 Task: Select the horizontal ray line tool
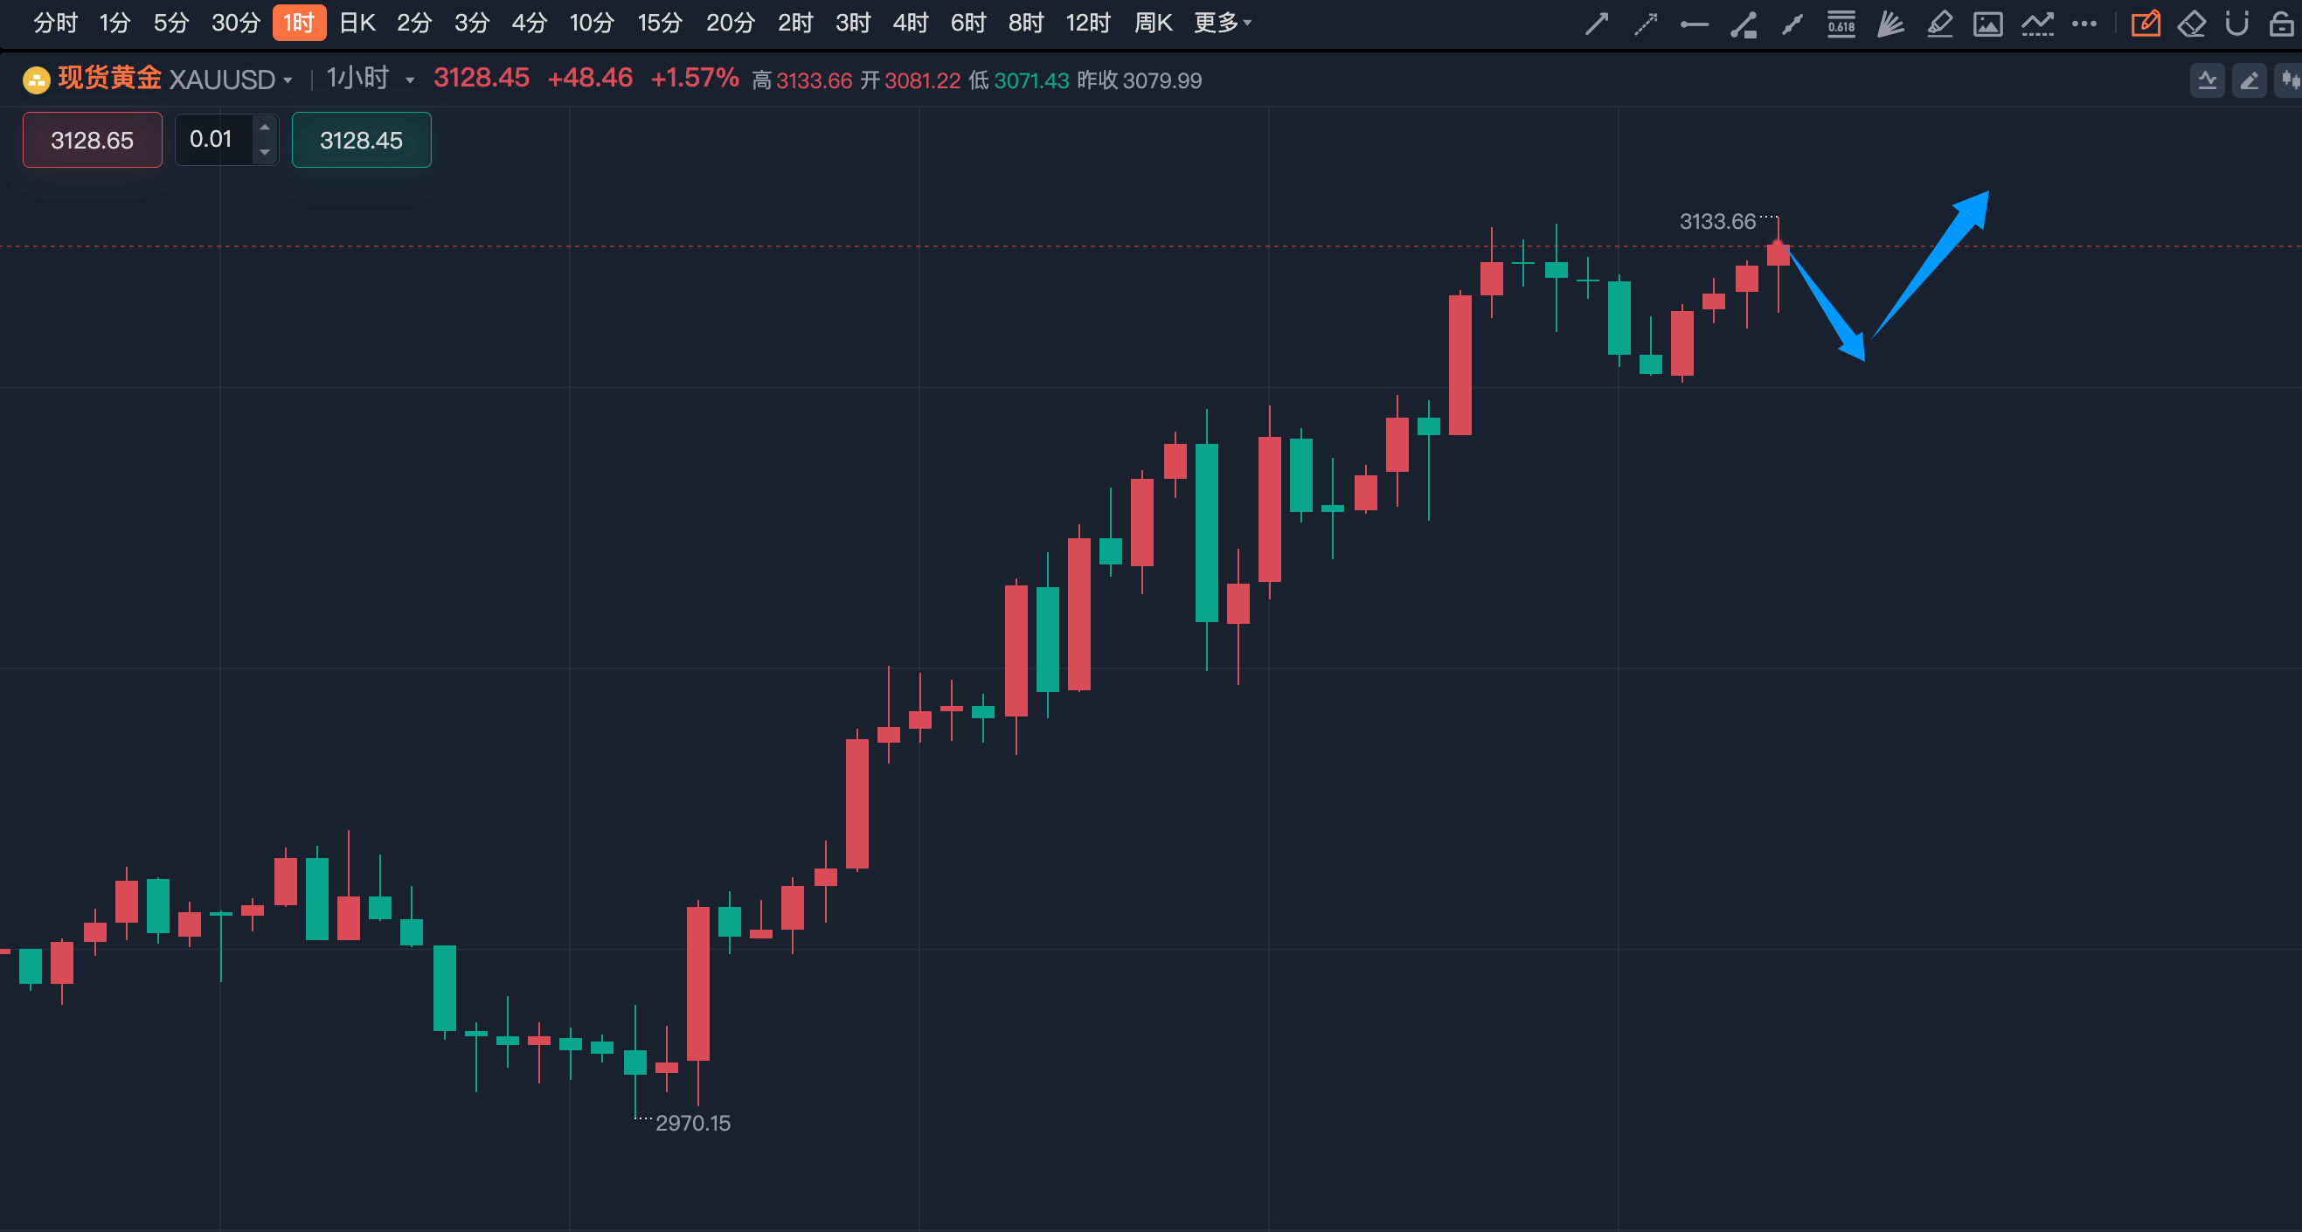(x=1695, y=24)
